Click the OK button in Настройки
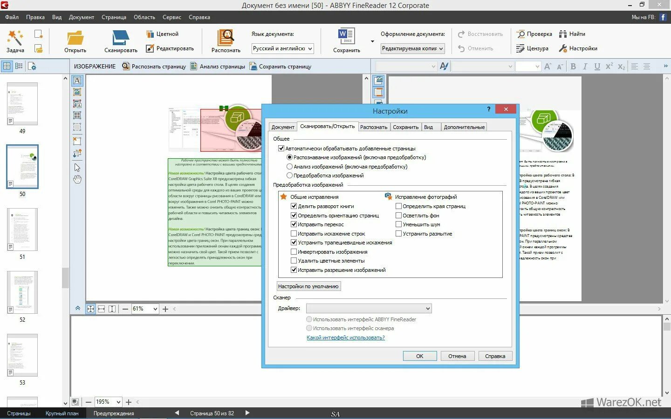The image size is (671, 419). pyautogui.click(x=420, y=356)
